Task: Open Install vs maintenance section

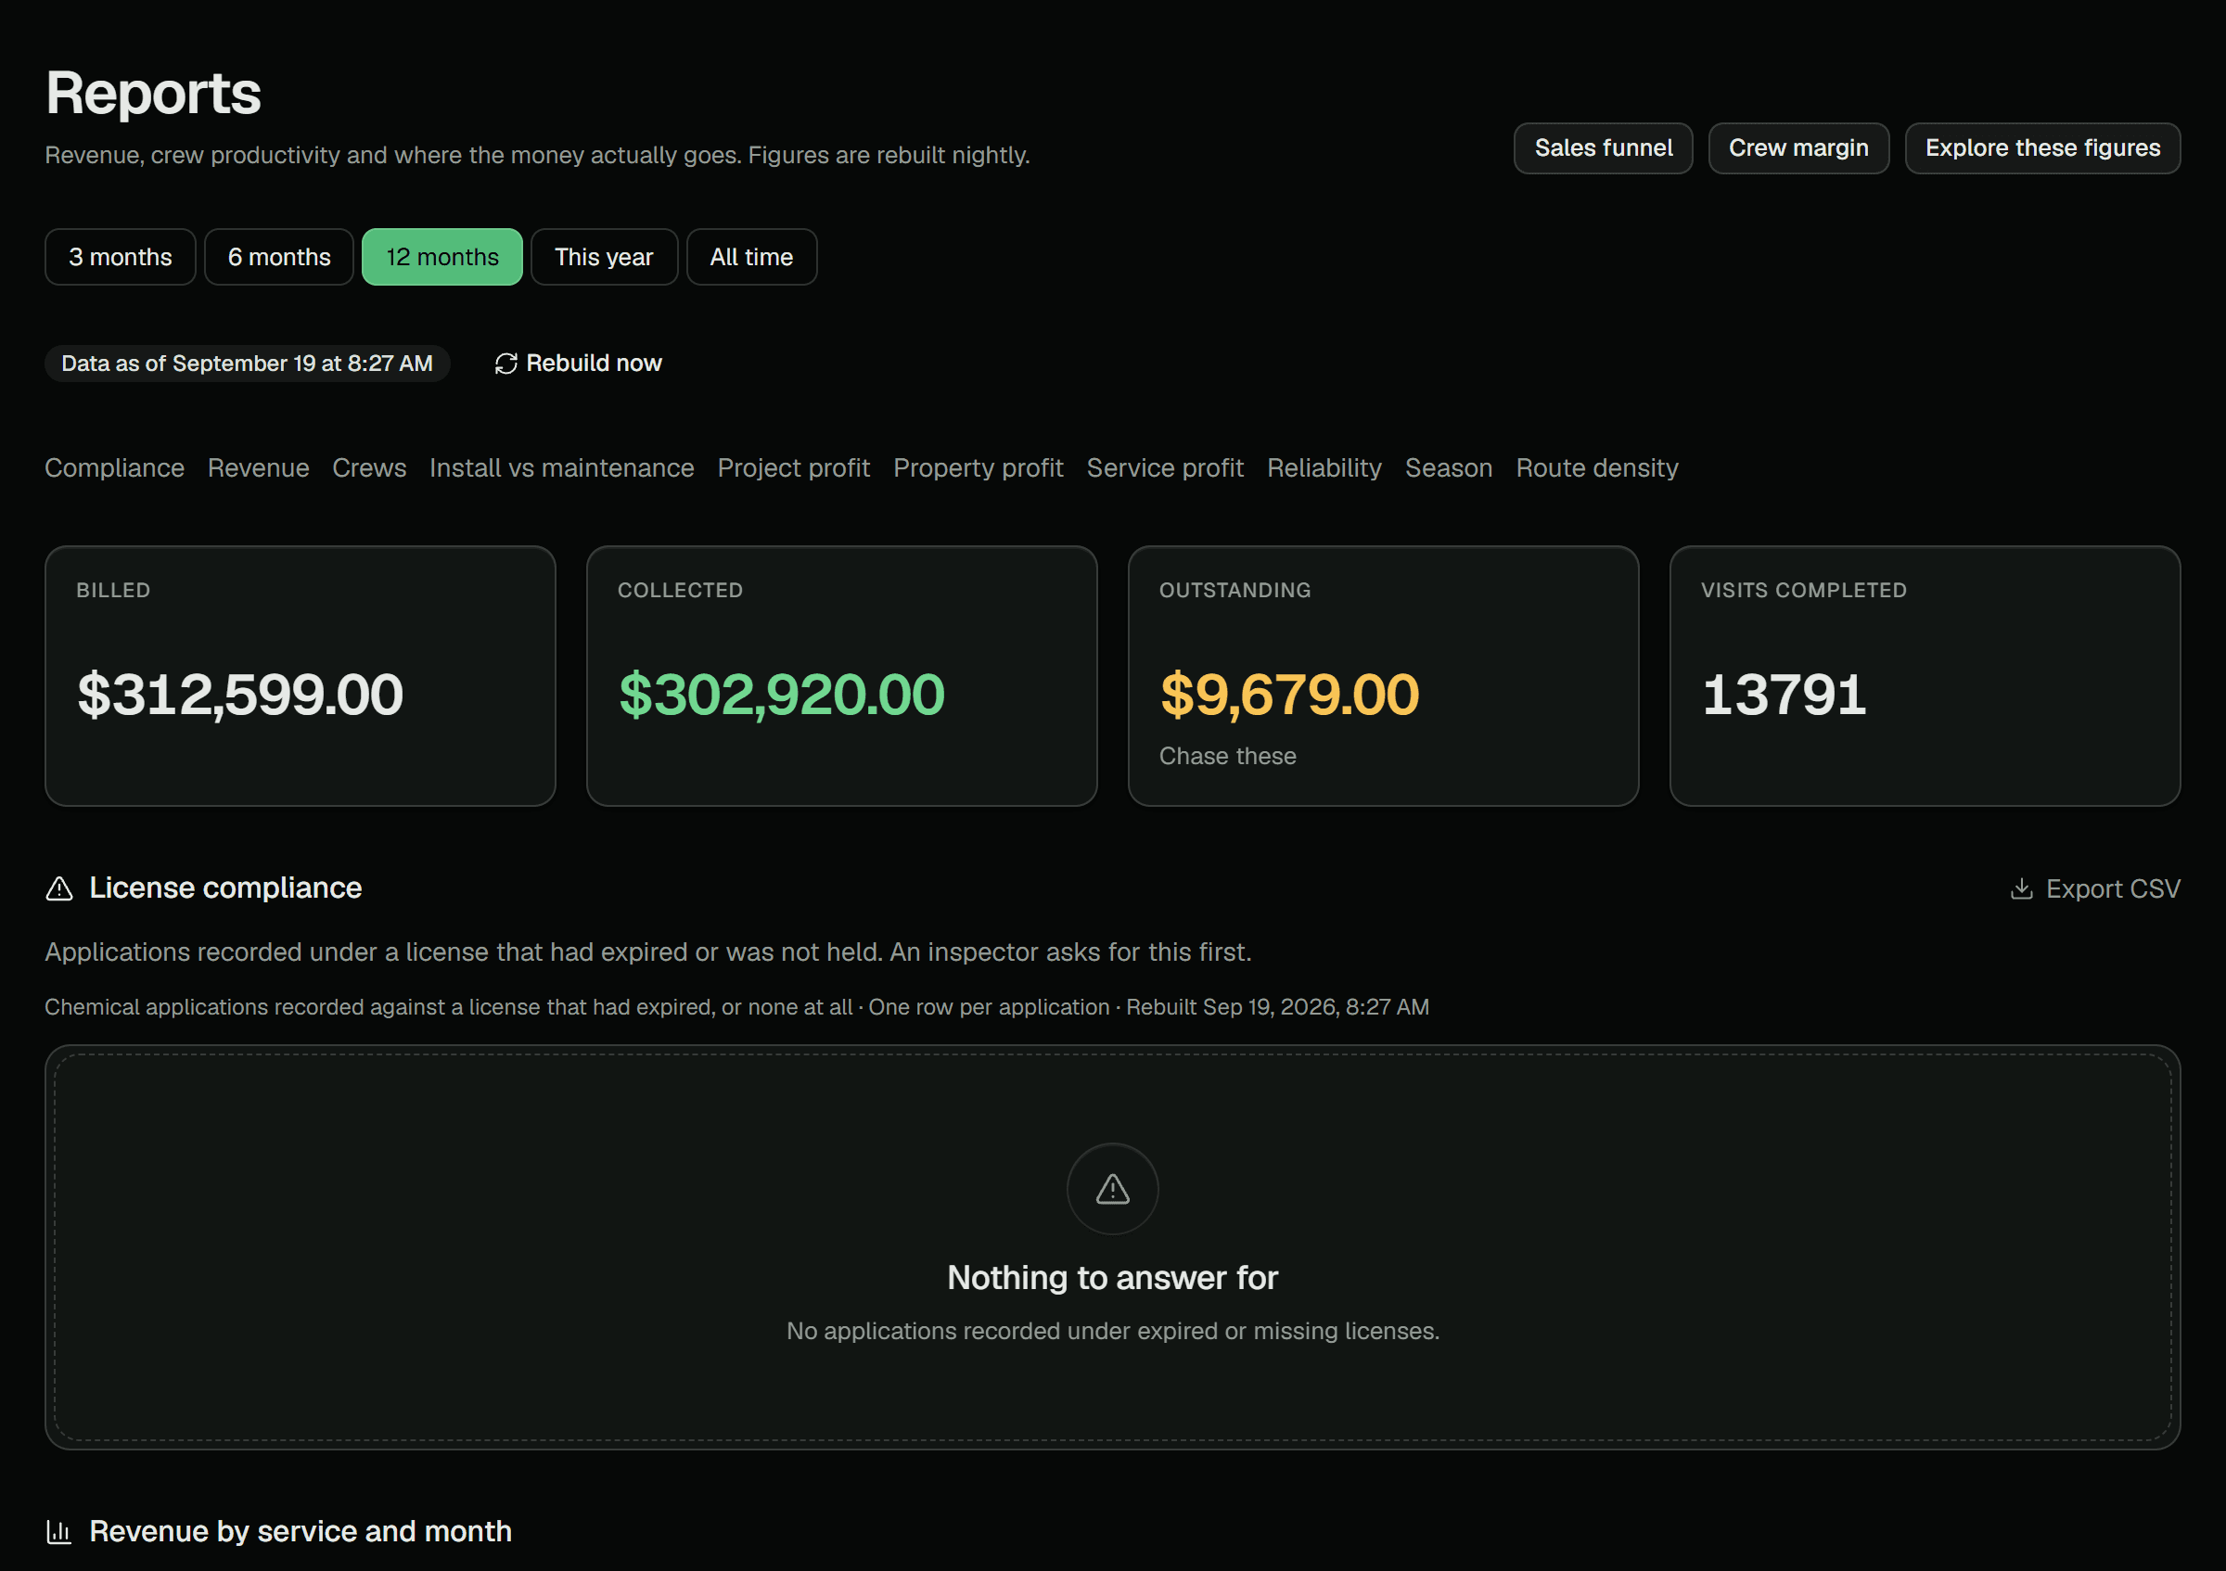Action: click(x=561, y=468)
